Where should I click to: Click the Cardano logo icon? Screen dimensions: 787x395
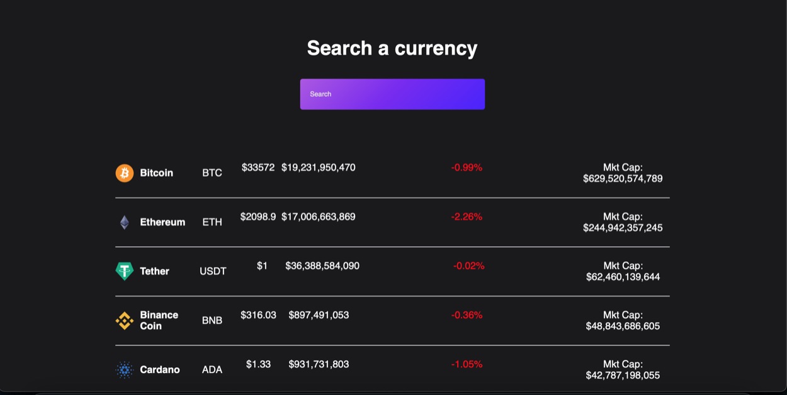point(125,370)
